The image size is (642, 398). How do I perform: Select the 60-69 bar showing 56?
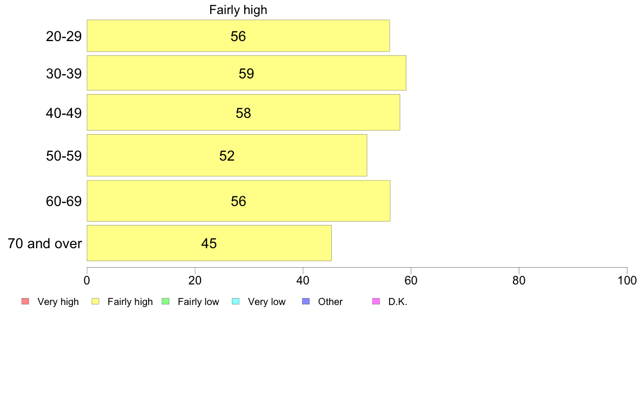point(239,201)
